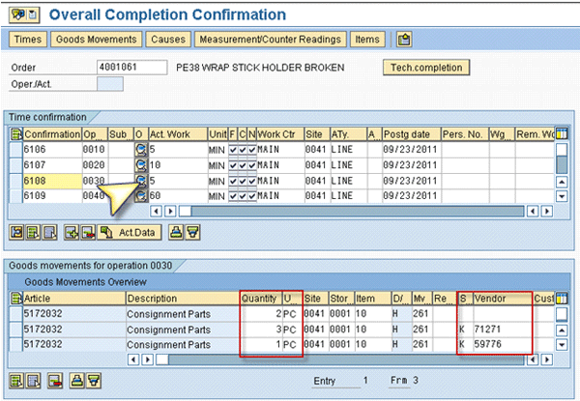
Task: Click the Time confirmation horizontal scrollbar thumb
Action: tap(186, 211)
